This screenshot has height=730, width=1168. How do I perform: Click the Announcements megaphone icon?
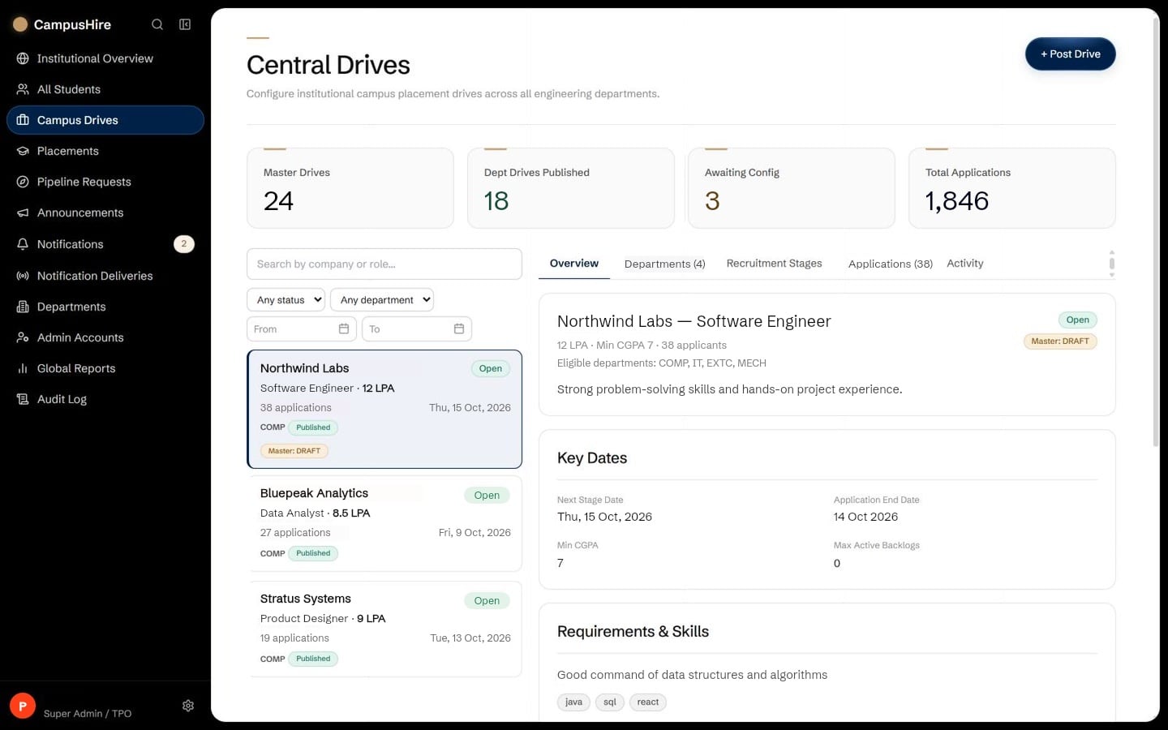23,213
